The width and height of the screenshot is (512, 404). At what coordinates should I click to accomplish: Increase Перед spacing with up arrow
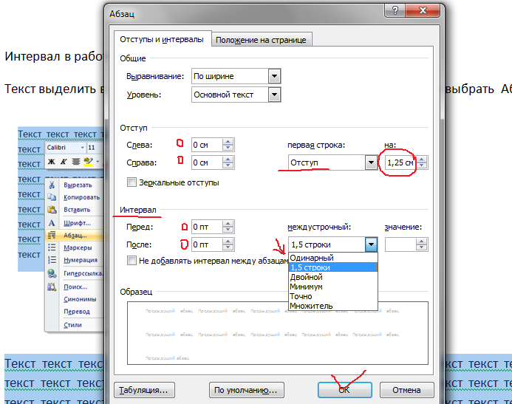click(x=228, y=224)
